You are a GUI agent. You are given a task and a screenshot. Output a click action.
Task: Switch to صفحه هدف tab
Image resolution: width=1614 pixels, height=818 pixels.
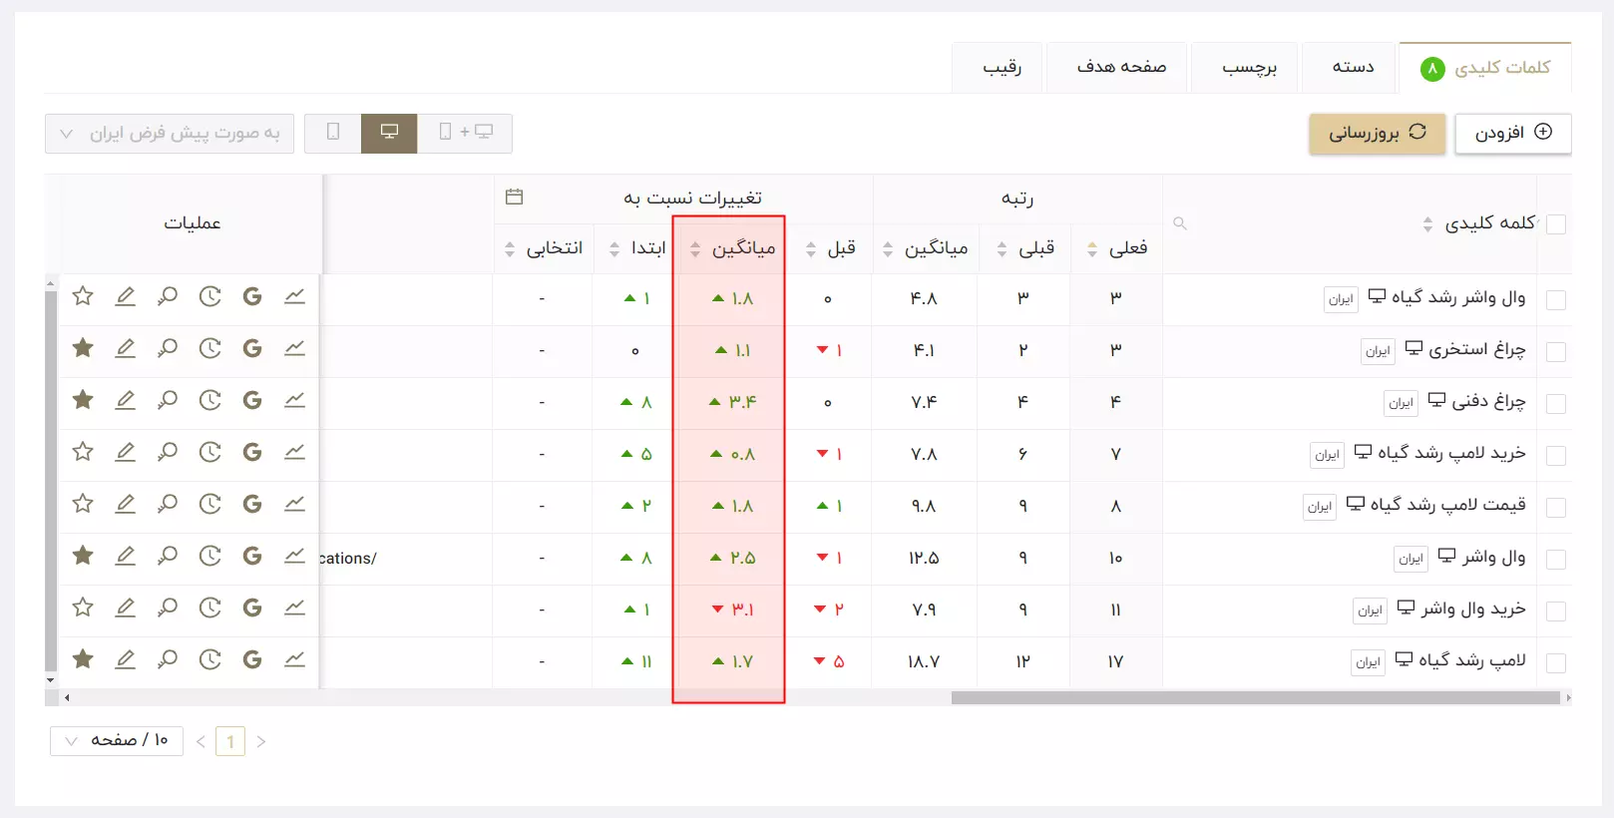click(x=1117, y=68)
